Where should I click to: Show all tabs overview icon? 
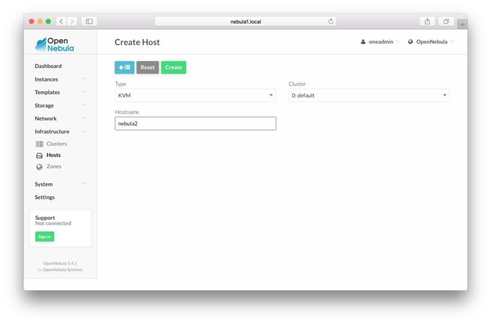[446, 21]
